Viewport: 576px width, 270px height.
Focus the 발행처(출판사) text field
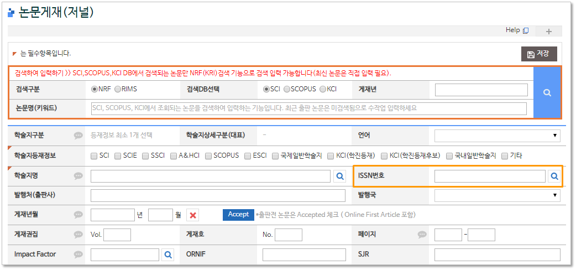[218, 195]
